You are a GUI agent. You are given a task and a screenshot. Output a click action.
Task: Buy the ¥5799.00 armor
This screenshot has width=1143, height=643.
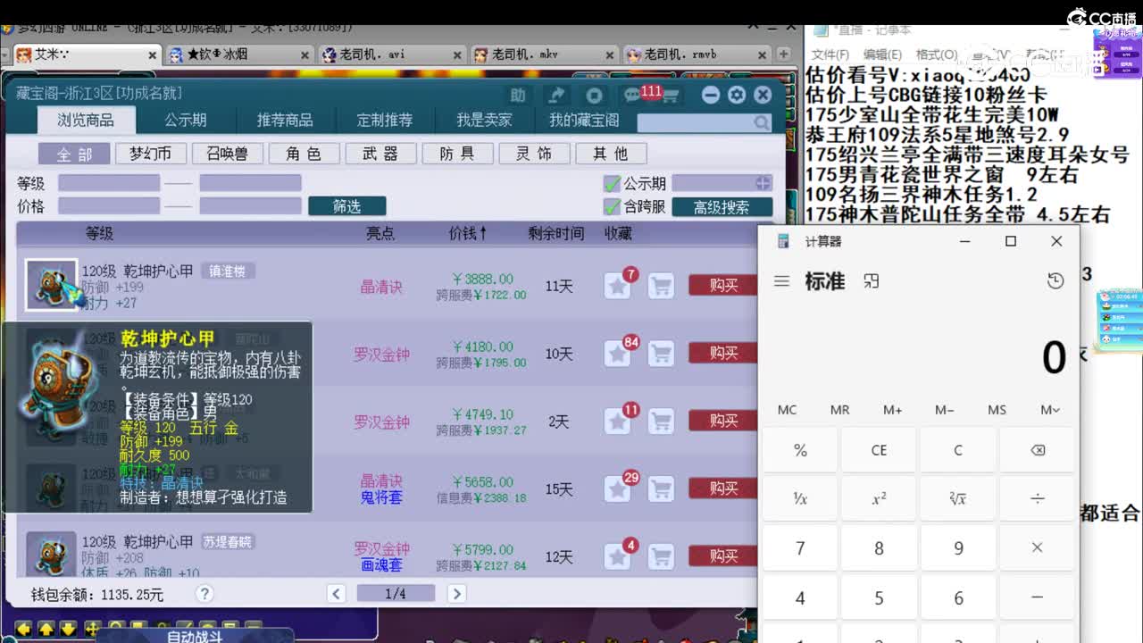coord(723,556)
